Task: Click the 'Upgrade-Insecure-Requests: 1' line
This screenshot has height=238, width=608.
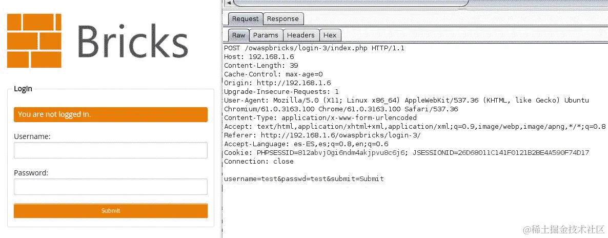Action: 281,92
